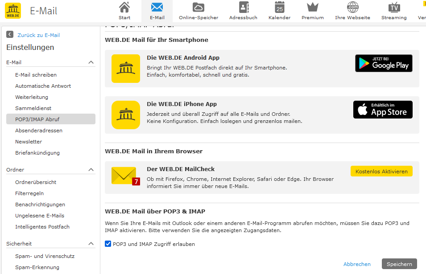Collapse the E-Mail settings section
The width and height of the screenshot is (426, 274).
pos(91,62)
